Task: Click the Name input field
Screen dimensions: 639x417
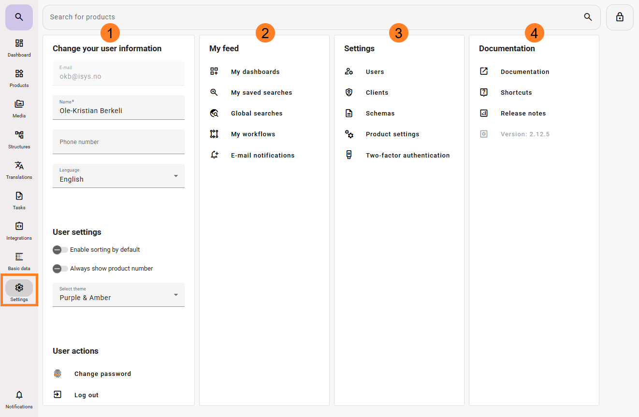Action: pos(118,107)
